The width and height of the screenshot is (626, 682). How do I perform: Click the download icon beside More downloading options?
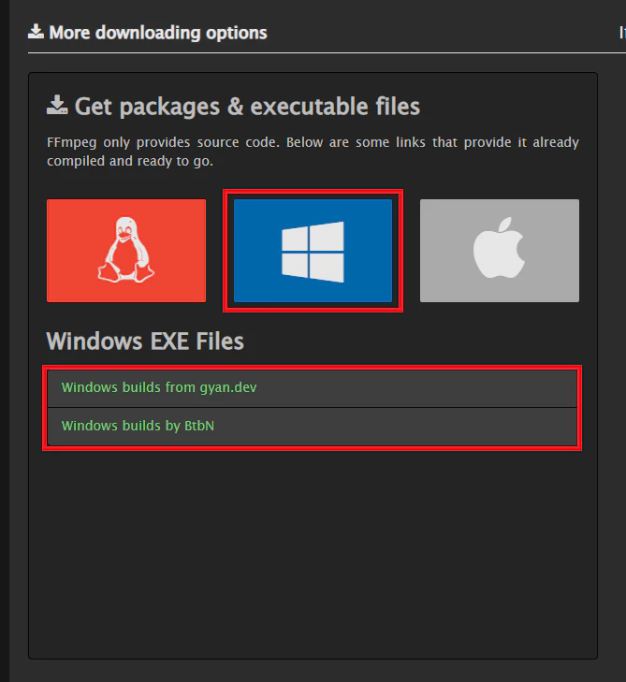[36, 32]
